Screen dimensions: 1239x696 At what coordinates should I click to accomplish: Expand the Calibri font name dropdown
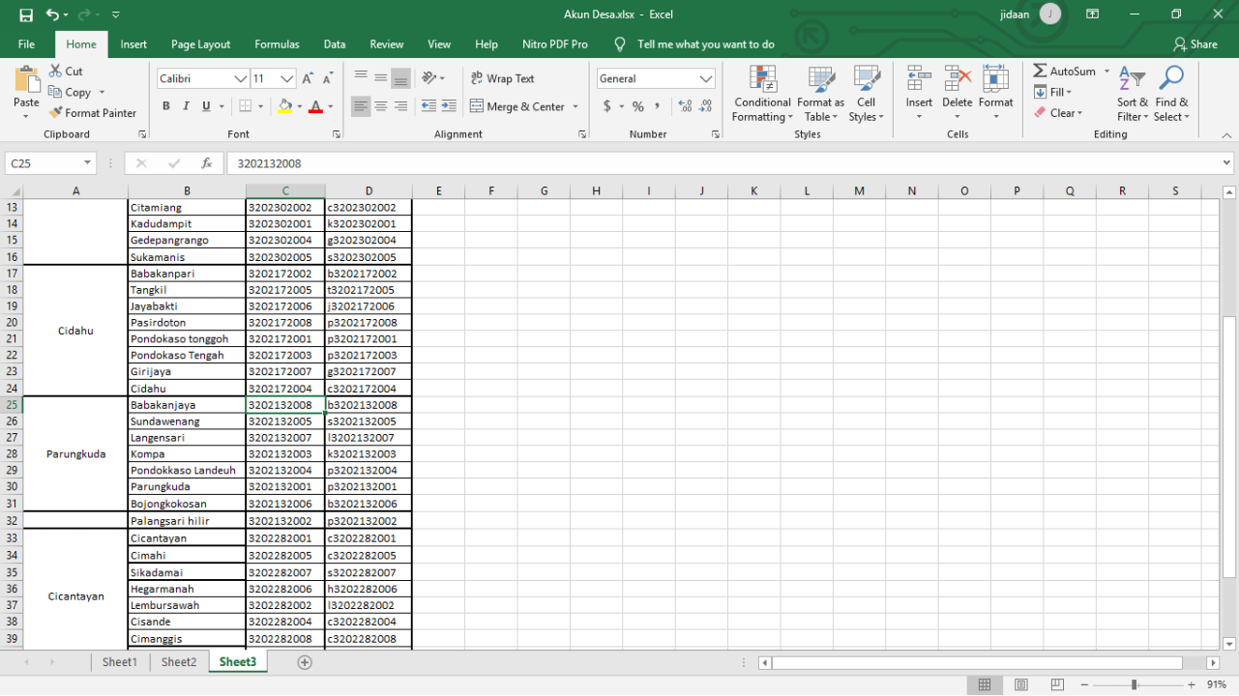240,78
